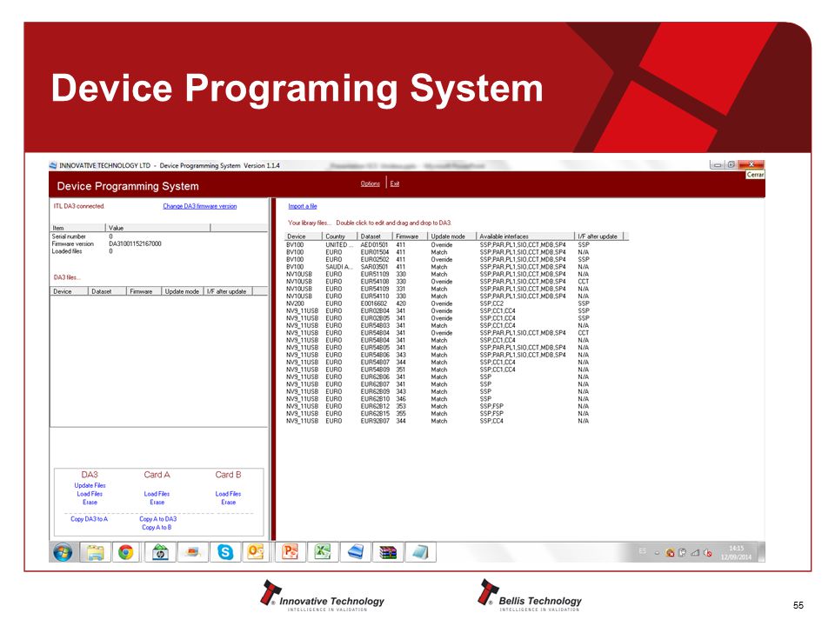Click Erase under DA3
The image size is (835, 626).
click(x=90, y=503)
